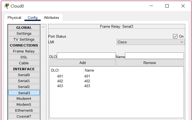Open the Cable connections page
This screenshot has height=120, width=192.
coord(24,63)
